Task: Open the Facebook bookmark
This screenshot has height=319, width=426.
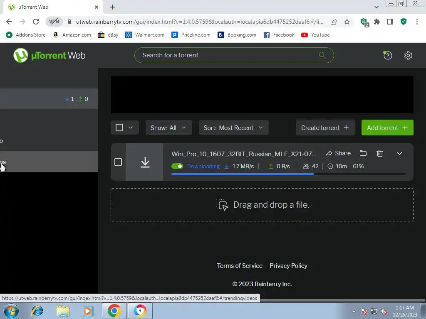Action: point(279,35)
